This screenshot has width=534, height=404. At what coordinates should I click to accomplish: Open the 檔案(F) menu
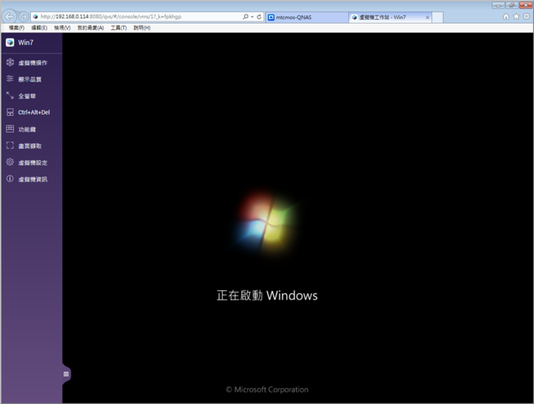click(x=16, y=28)
